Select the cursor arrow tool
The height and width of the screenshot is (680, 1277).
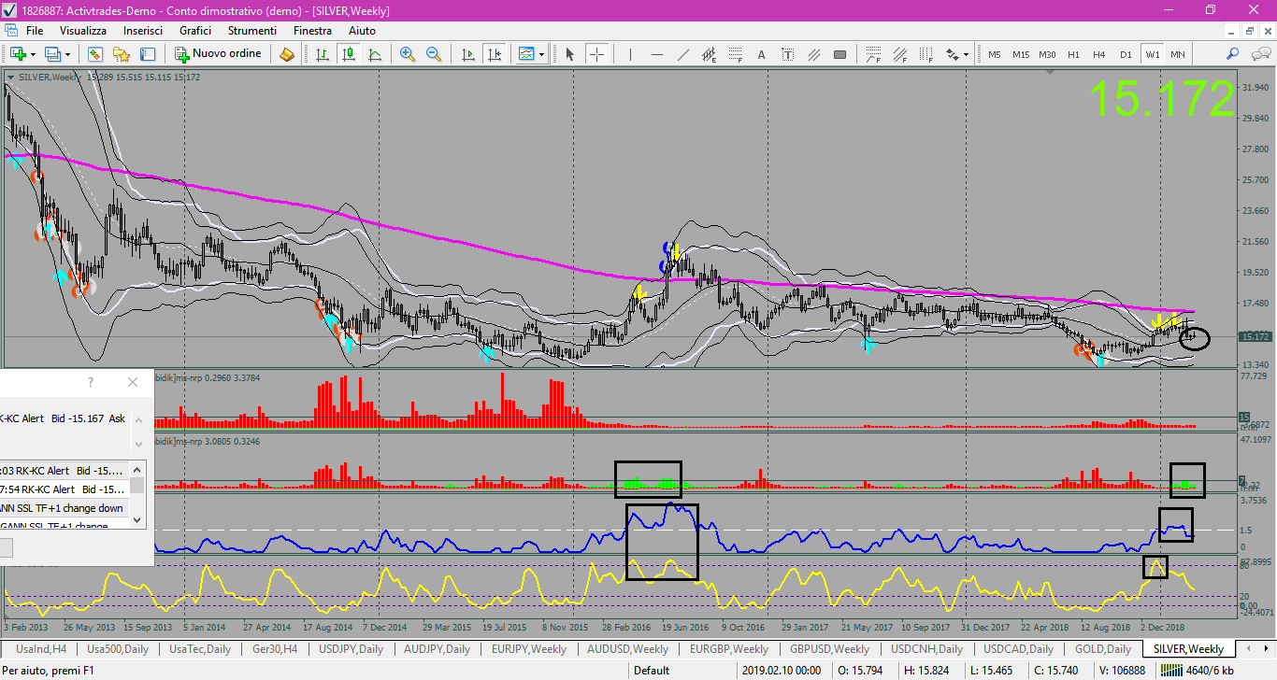(x=570, y=54)
